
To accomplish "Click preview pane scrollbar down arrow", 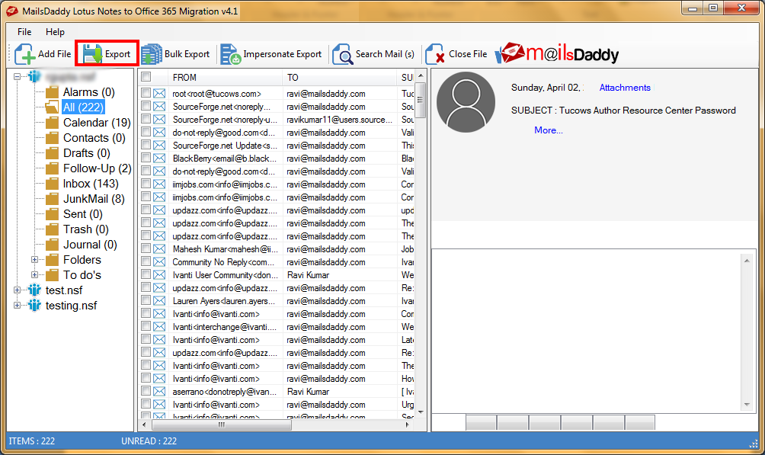I will (x=747, y=404).
